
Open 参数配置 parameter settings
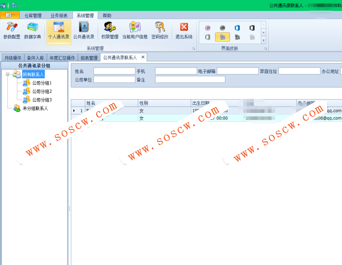[11, 31]
